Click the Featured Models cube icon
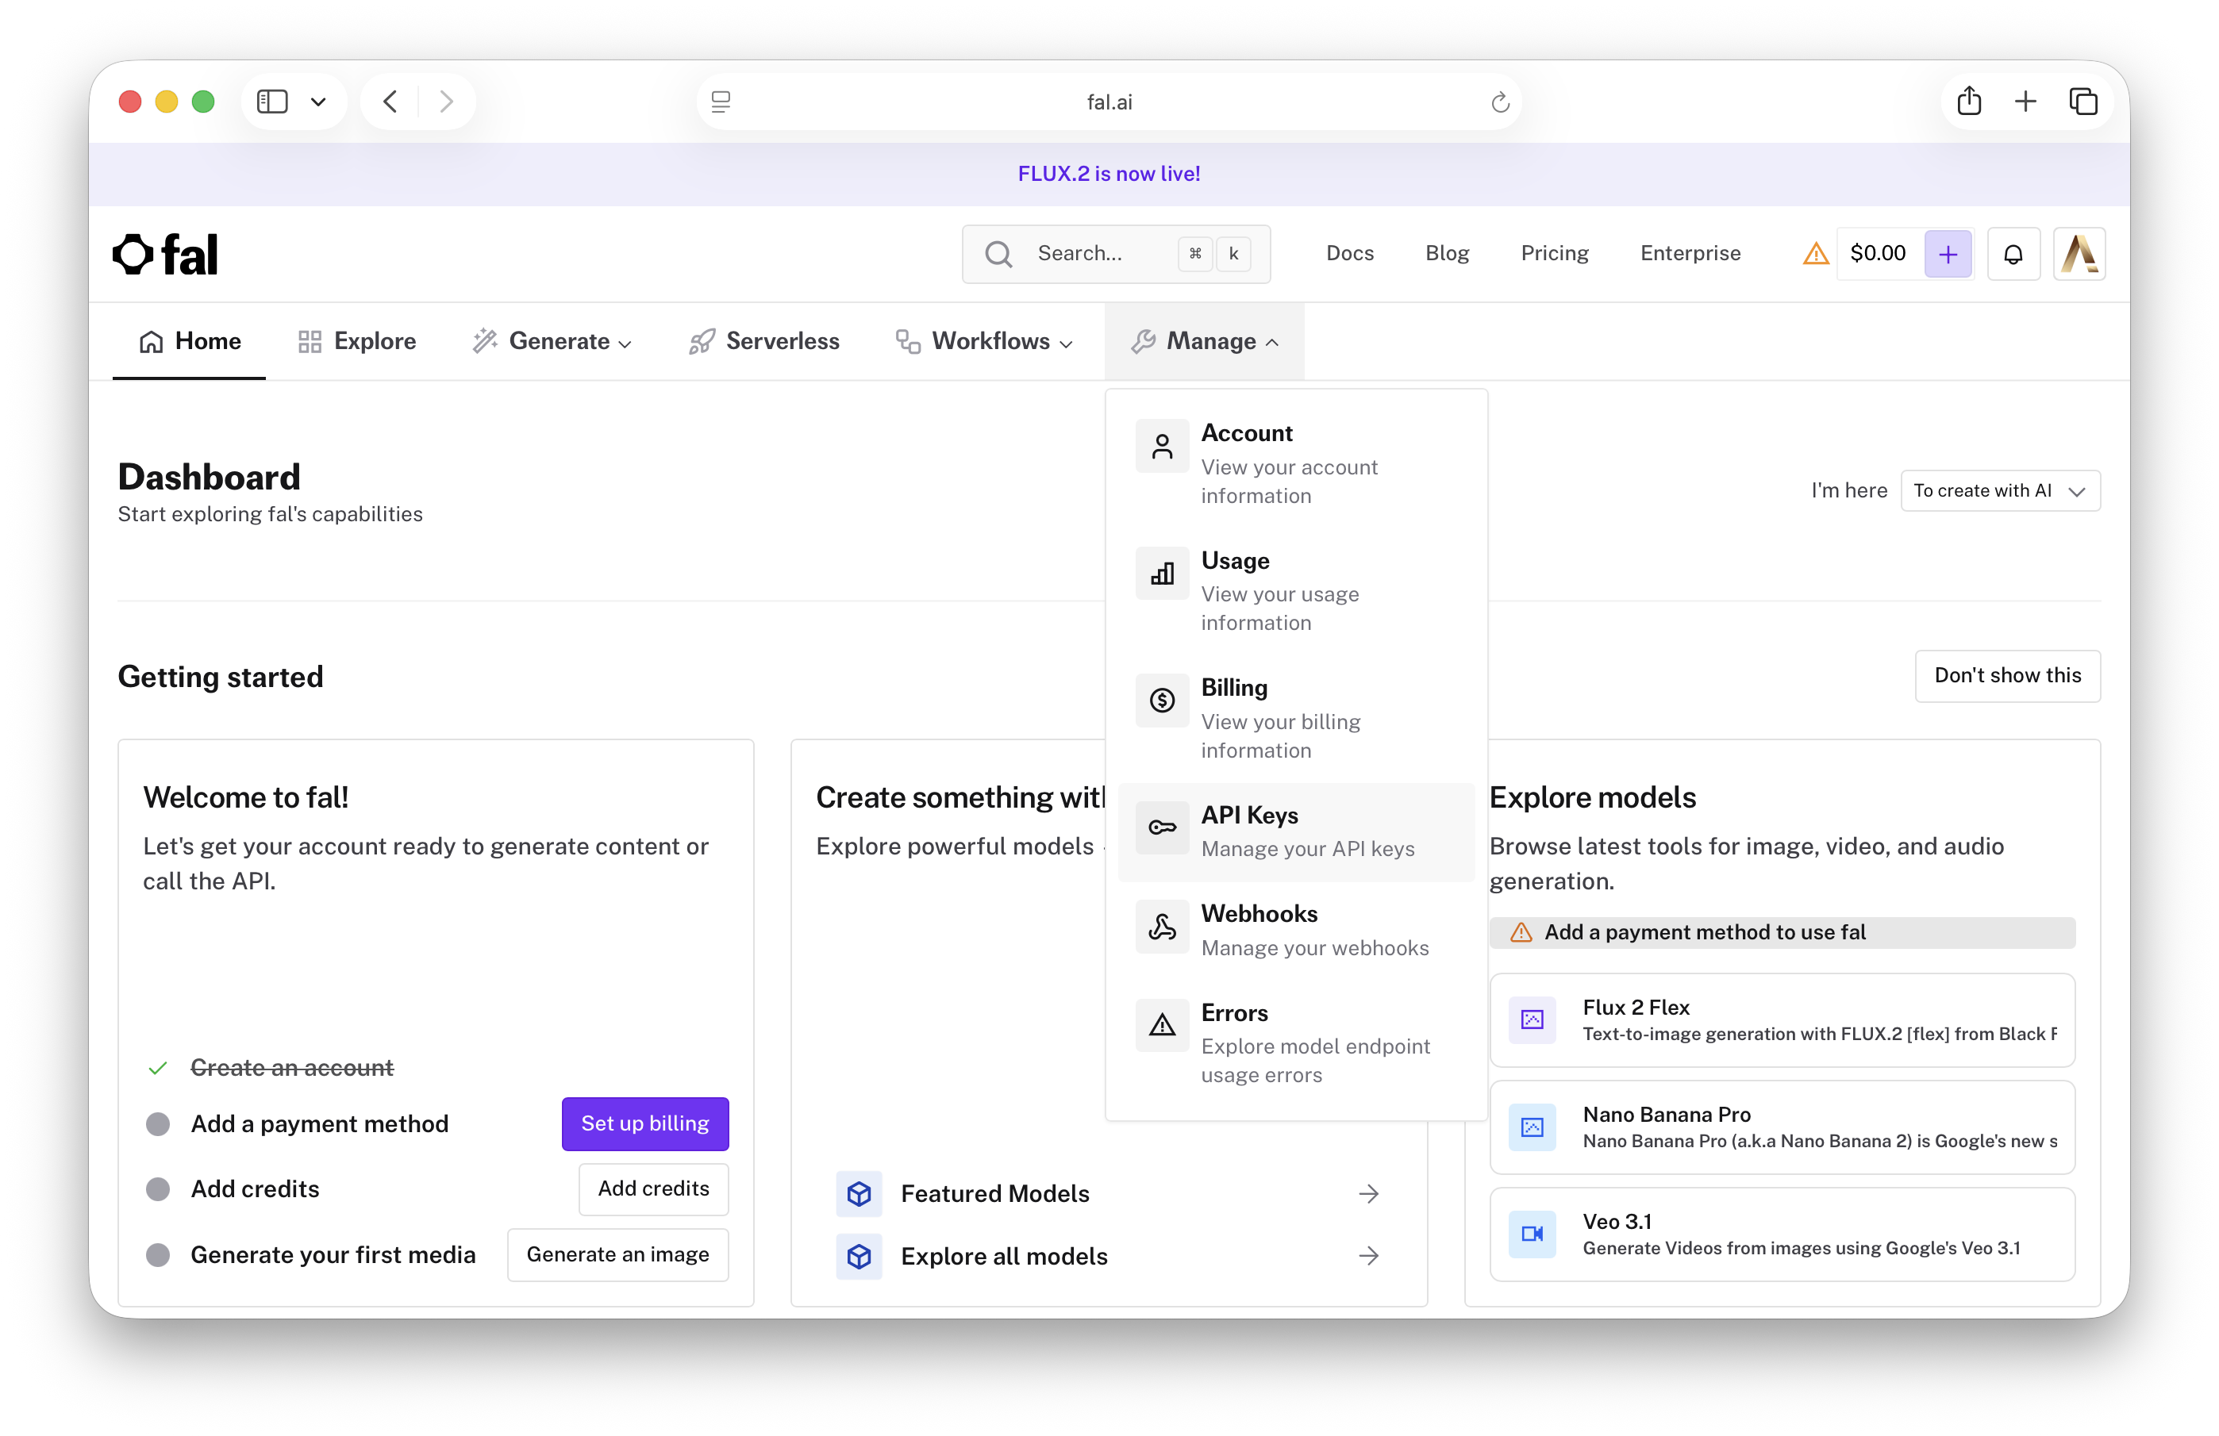The height and width of the screenshot is (1436, 2219). click(859, 1194)
